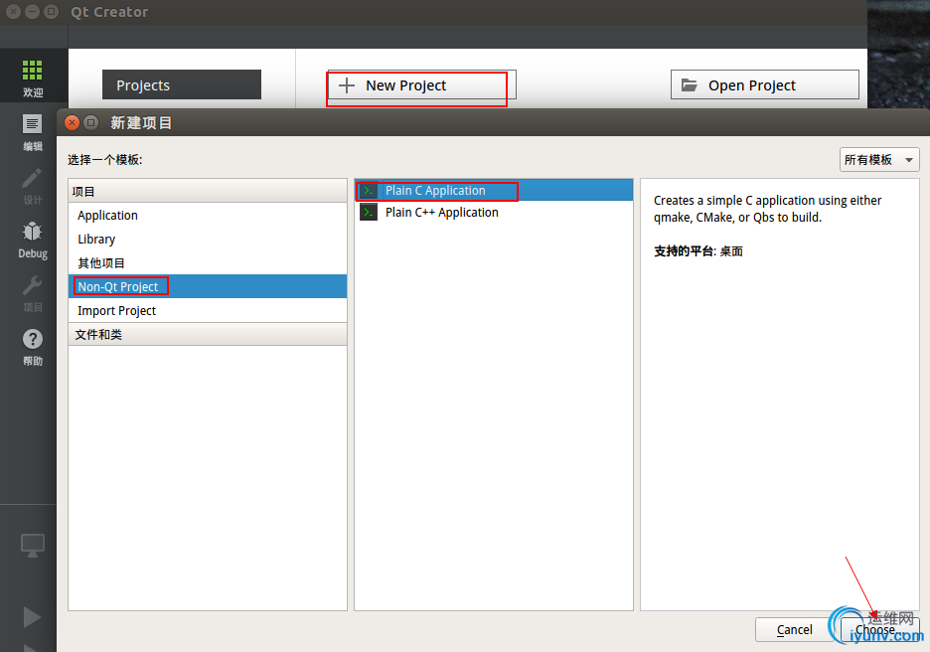Open the 所有模板 template filter dropdown
This screenshot has height=652, width=930.
pos(879,160)
